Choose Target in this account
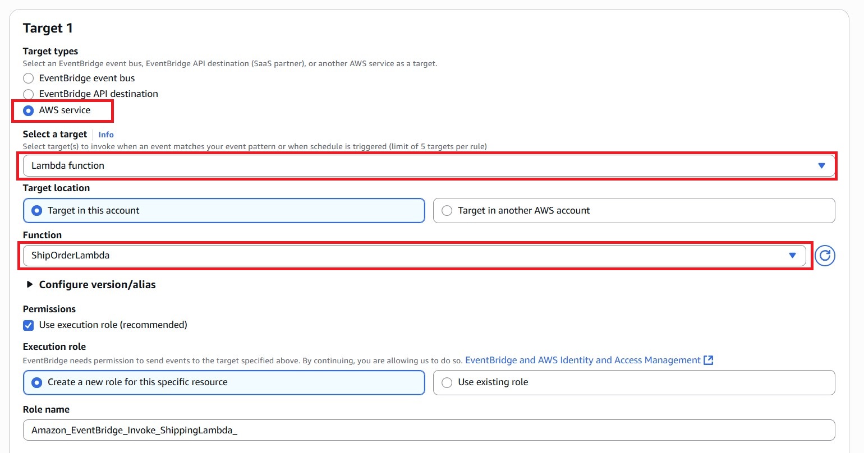 tap(37, 210)
